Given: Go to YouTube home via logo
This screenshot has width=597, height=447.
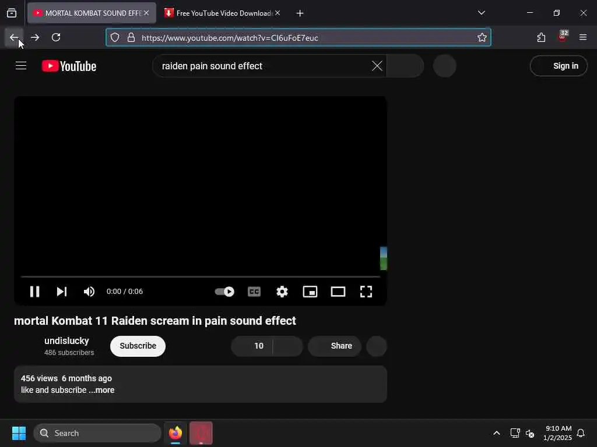Looking at the screenshot, I should (69, 66).
